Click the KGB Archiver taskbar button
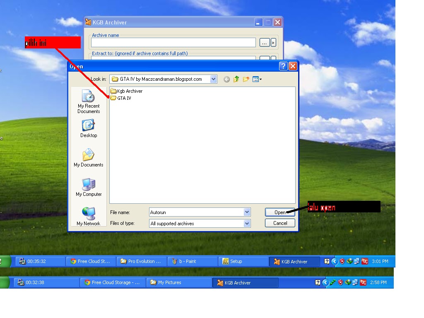This screenshot has height=318, width=424. (294, 261)
